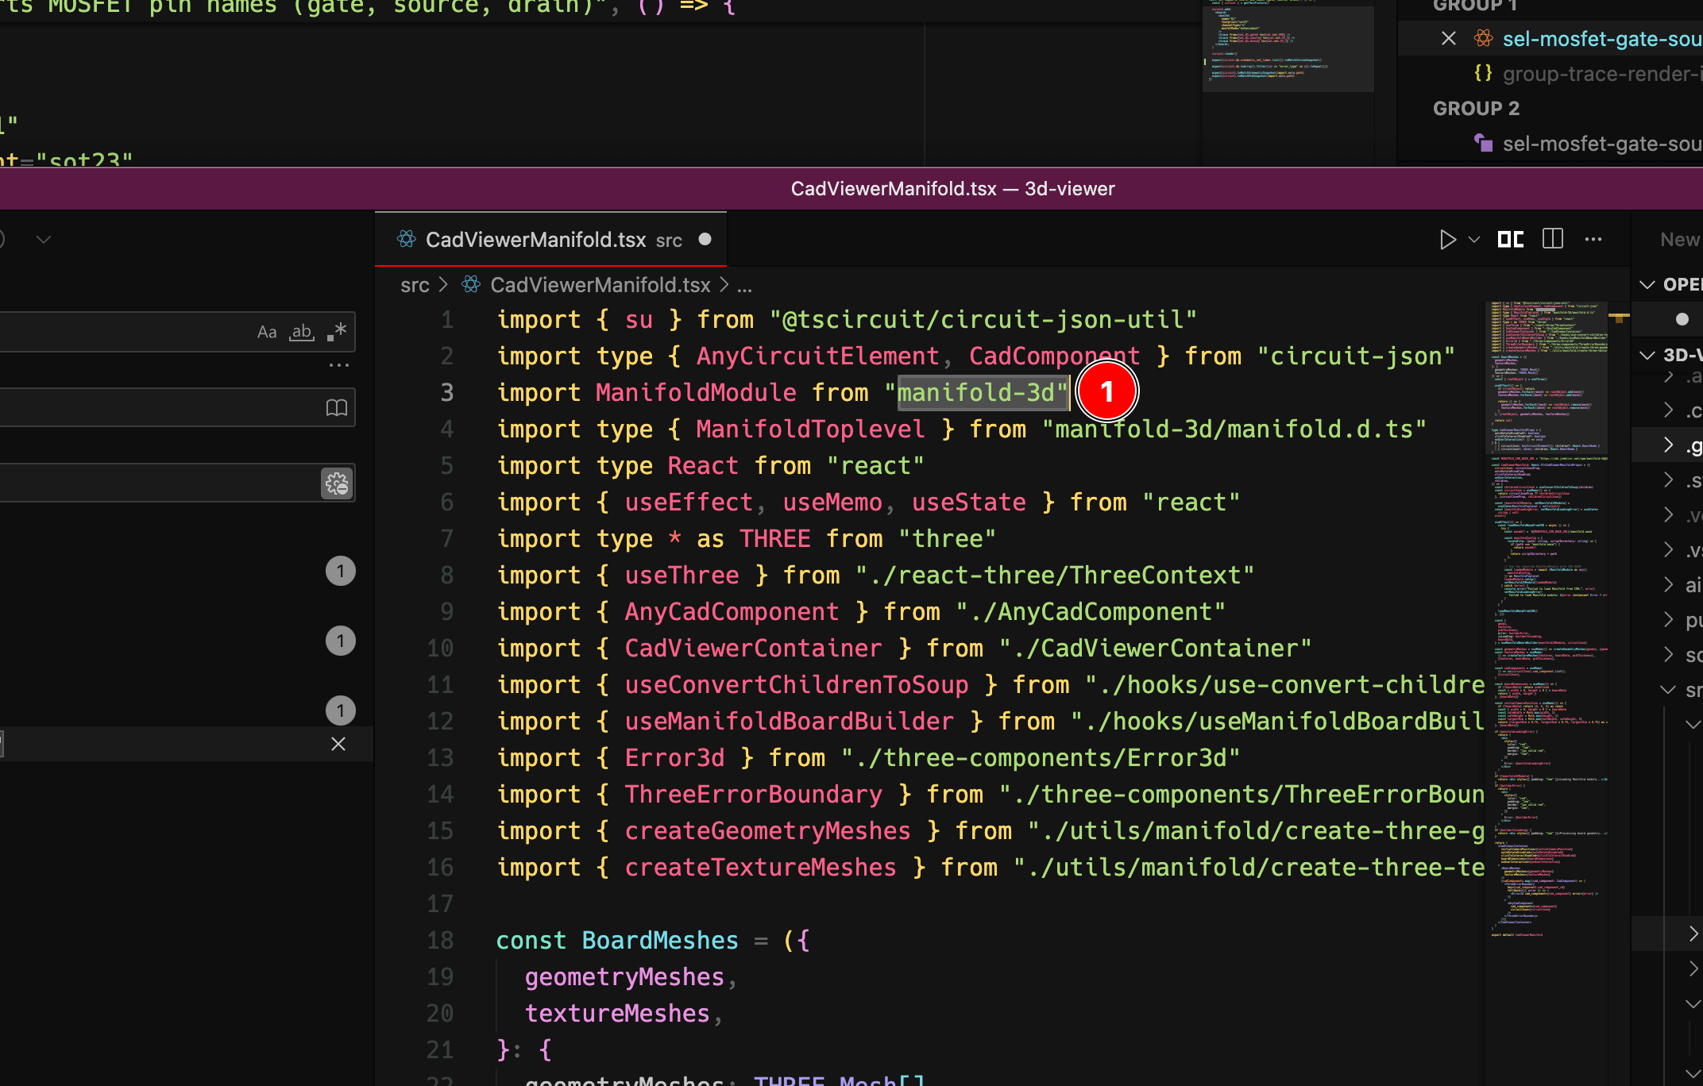Run the CadViewerManifold.tsx file
The height and width of the screenshot is (1086, 1703).
pyautogui.click(x=1447, y=240)
